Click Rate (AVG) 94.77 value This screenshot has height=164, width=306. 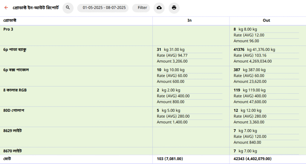click(172, 55)
